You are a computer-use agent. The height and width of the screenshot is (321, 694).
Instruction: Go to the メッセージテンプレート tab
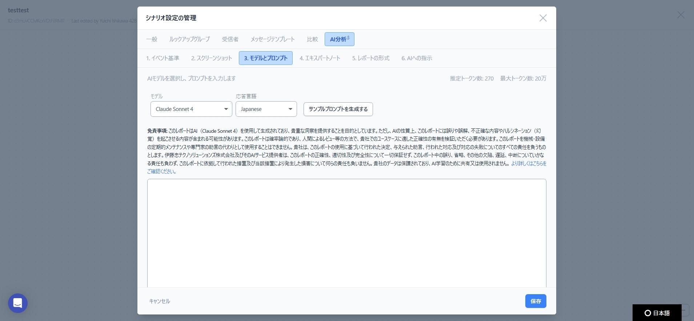coord(273,39)
